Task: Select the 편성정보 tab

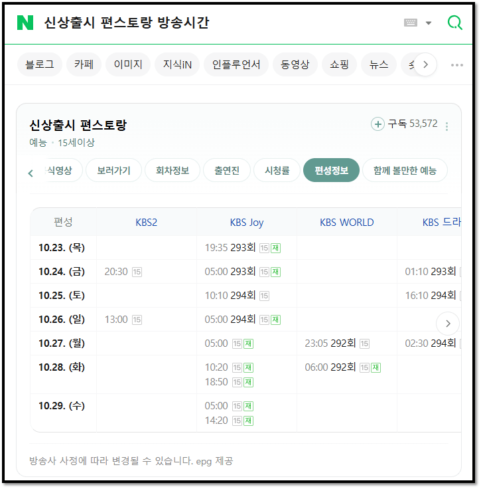Action: 331,170
